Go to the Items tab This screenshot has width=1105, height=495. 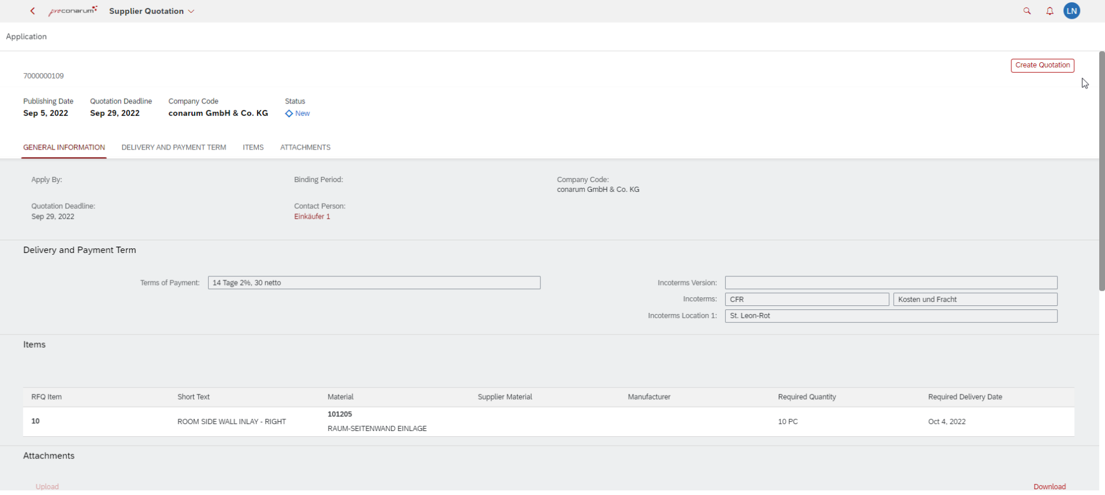(253, 148)
